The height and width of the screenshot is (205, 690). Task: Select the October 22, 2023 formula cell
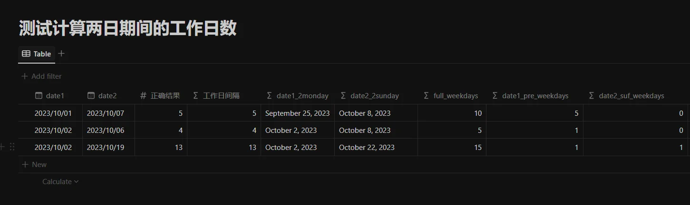pyautogui.click(x=376, y=147)
